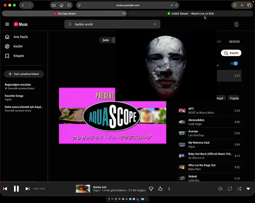Viewport: 255px width, 203px height.
Task: Create Yeni oynatma listesi
Action: (24, 74)
